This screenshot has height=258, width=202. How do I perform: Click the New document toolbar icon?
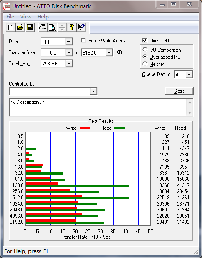click(11, 27)
